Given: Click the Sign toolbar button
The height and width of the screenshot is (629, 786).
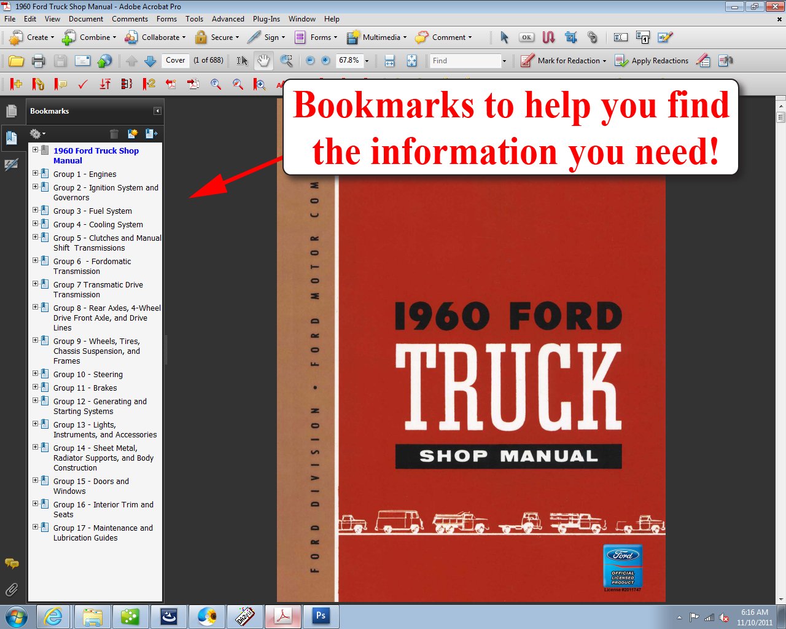Looking at the screenshot, I should pos(266,37).
